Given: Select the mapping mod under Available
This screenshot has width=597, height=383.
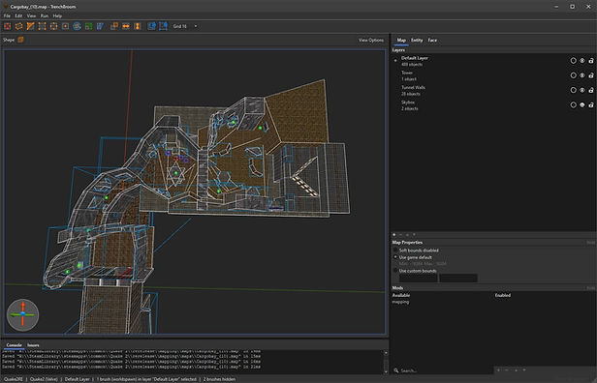Looking at the screenshot, I should tap(401, 302).
